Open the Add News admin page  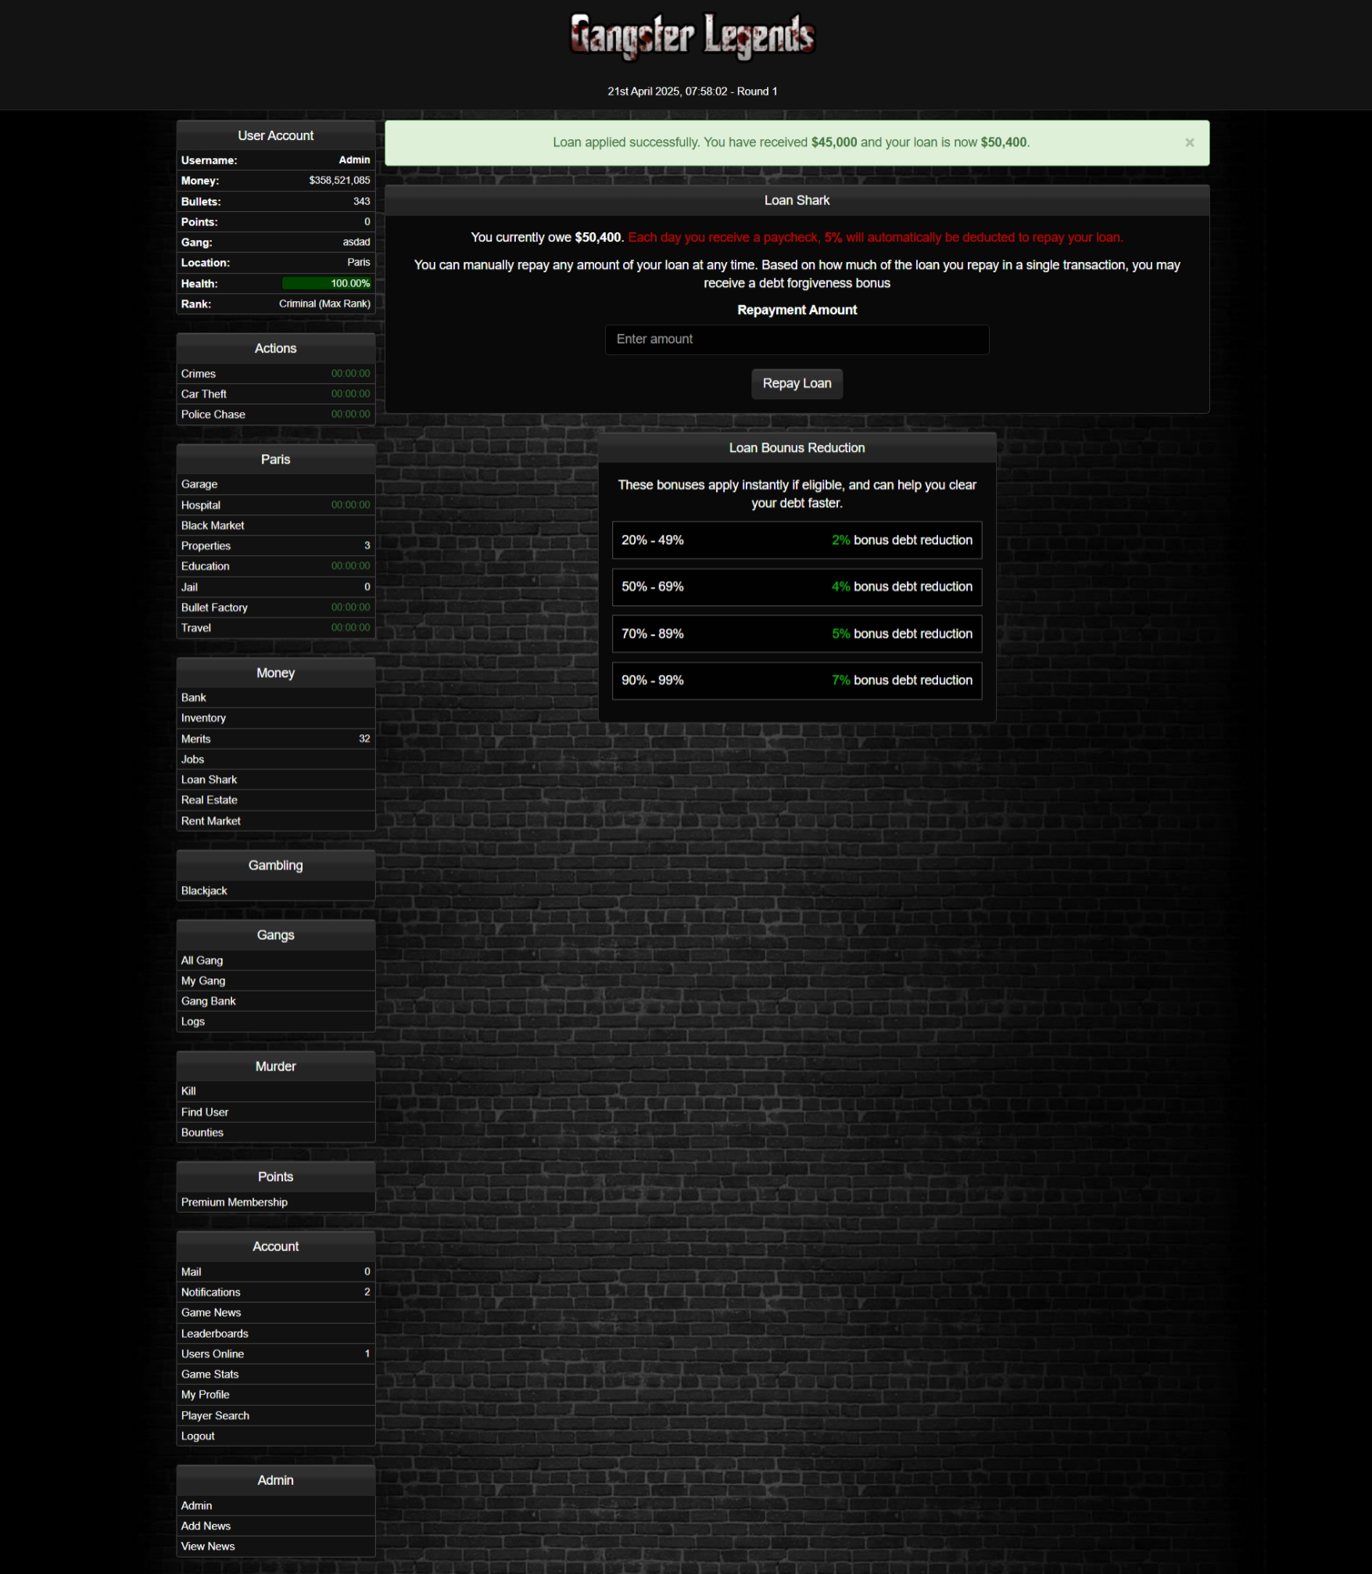206,1526
